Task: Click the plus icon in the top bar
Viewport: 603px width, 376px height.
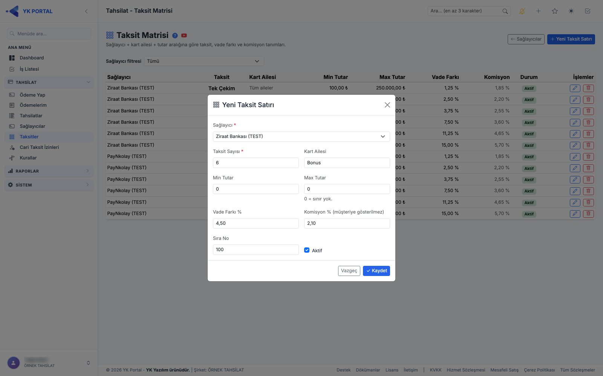Action: [539, 11]
